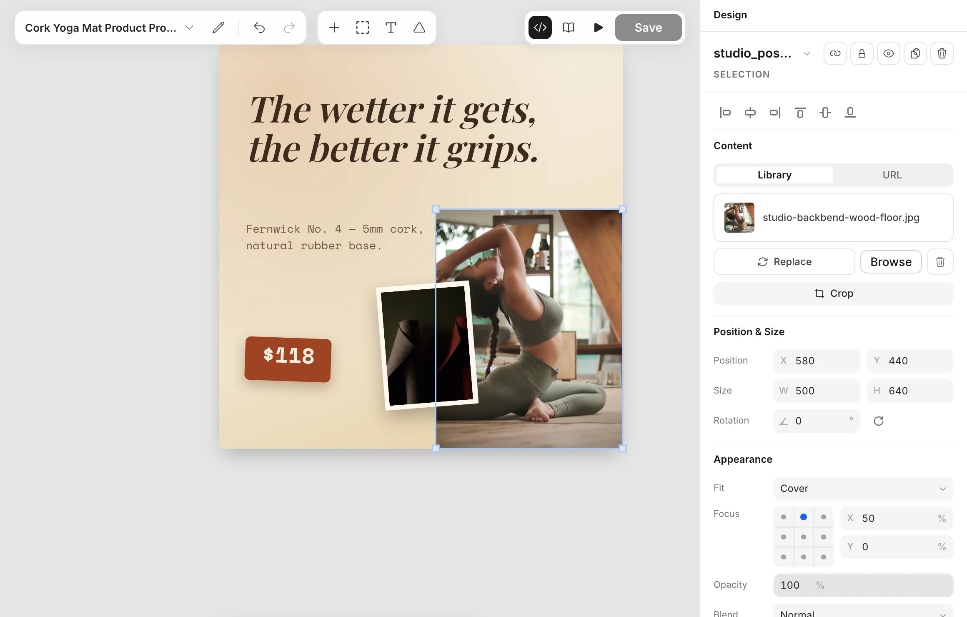This screenshot has width=967, height=617.
Task: Remove image with trash next to Browse
Action: pos(940,262)
